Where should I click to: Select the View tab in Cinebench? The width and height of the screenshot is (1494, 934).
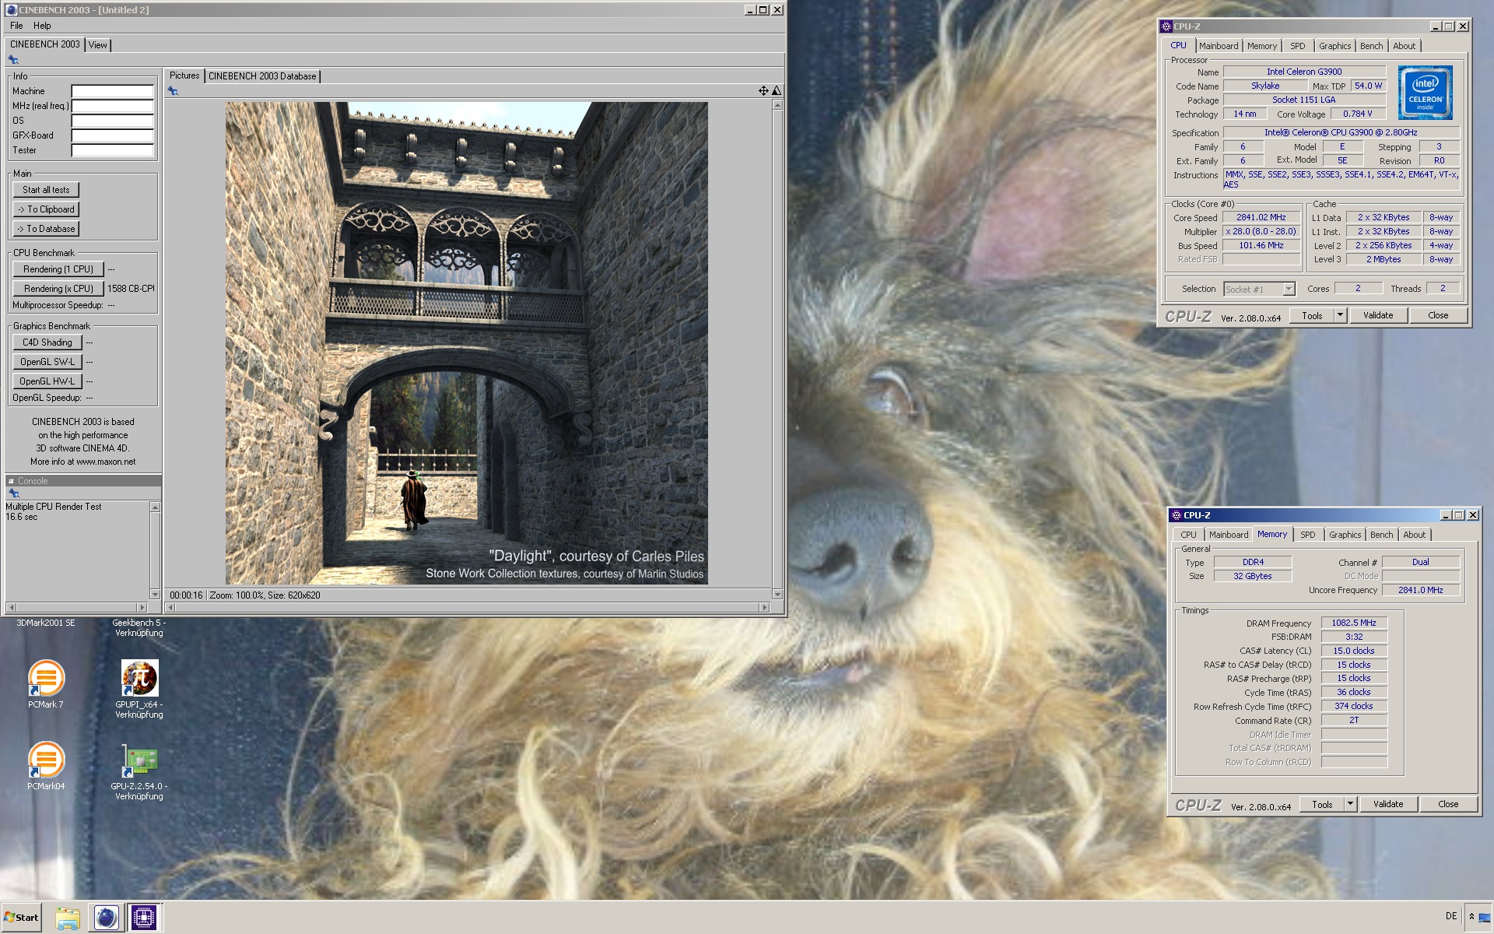(97, 45)
